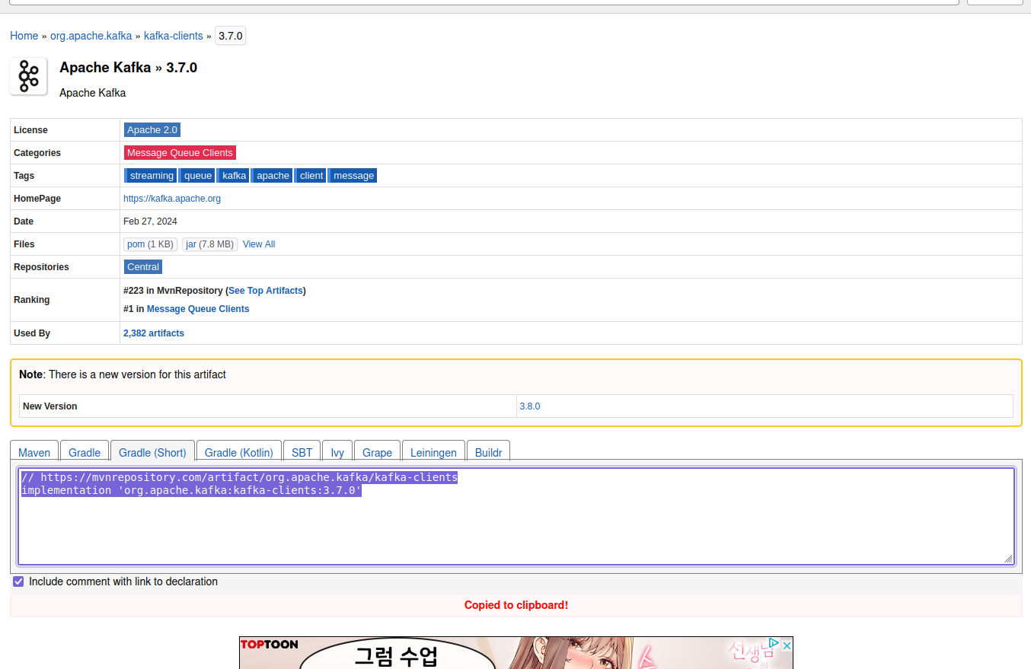1031x669 pixels.
Task: Click the Note new version text
Action: coord(123,374)
